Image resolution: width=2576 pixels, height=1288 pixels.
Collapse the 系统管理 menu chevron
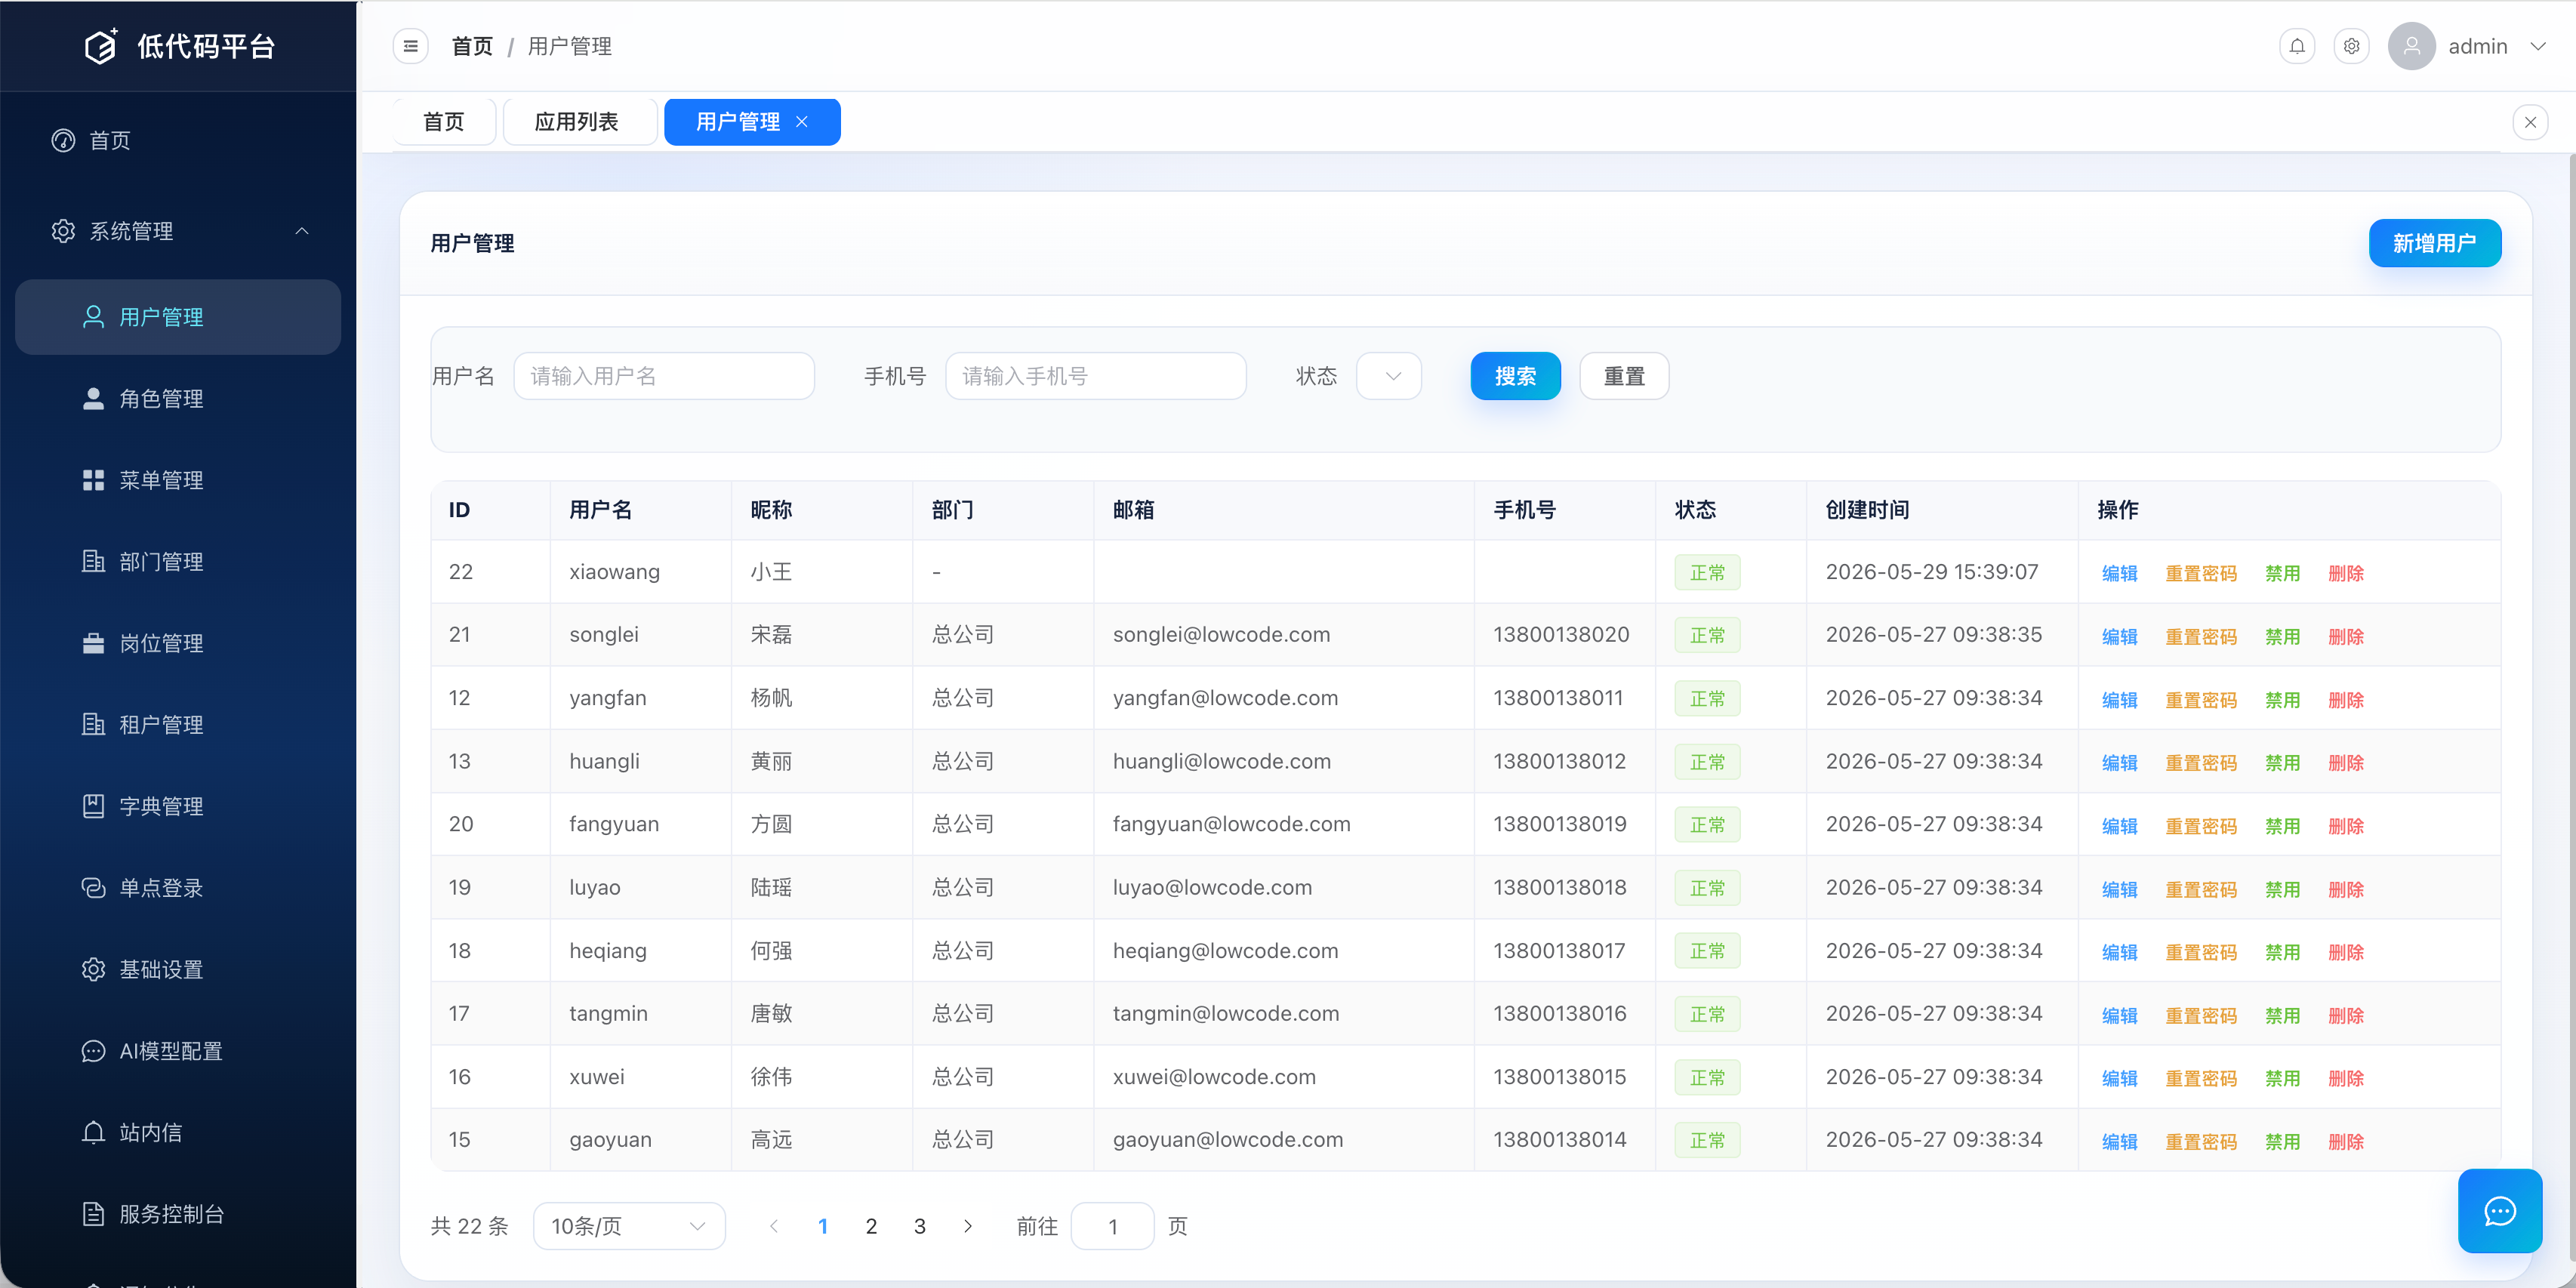302,231
